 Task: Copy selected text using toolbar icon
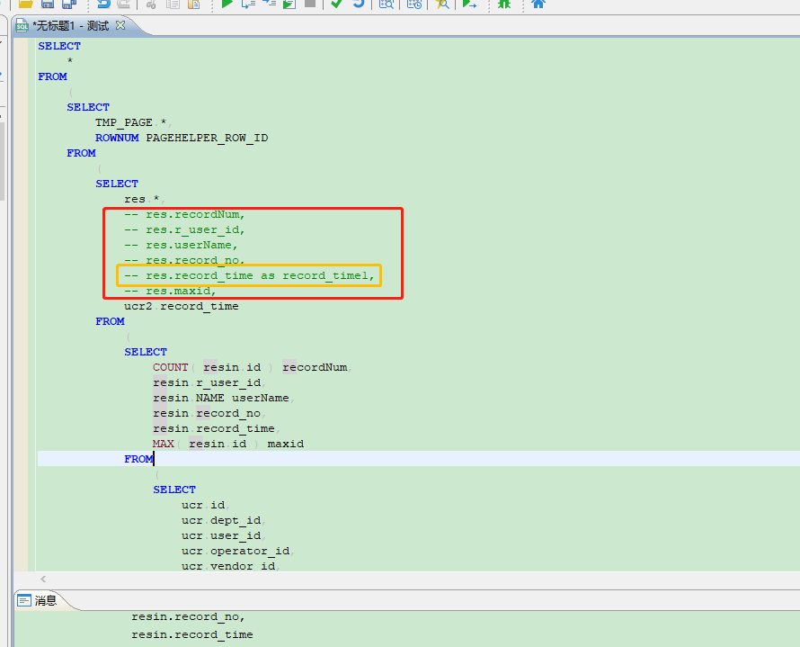click(x=172, y=4)
